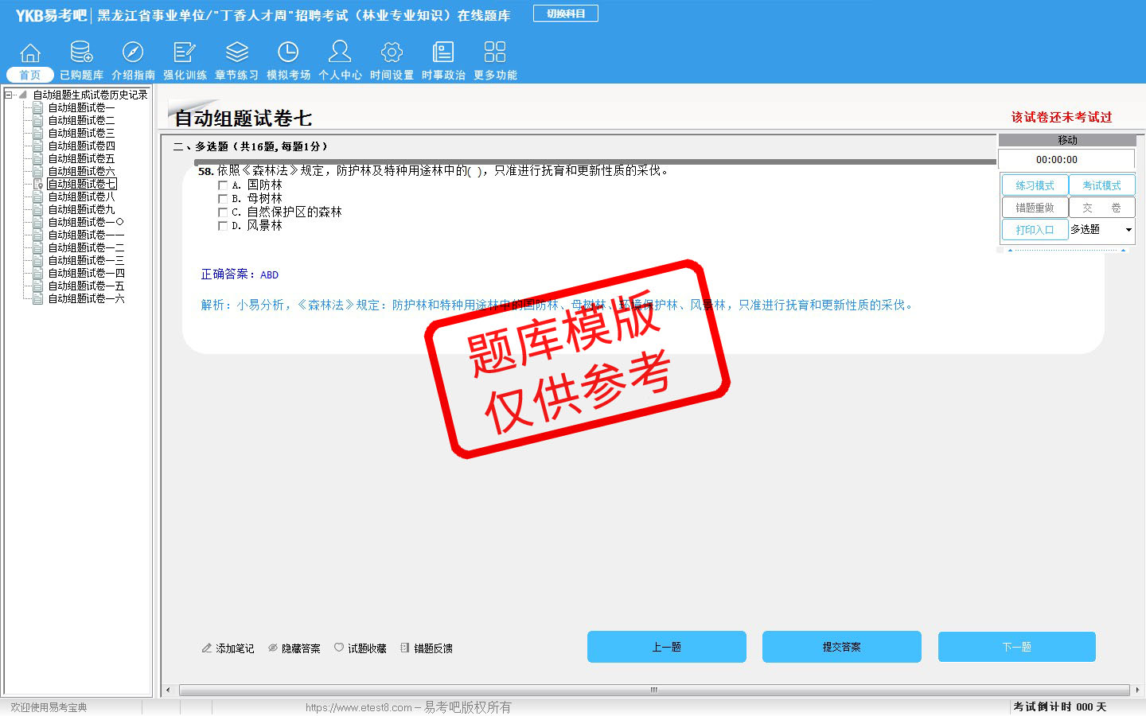
Task: Click the horizontal scrollbar right arrow
Action: pyautogui.click(x=1137, y=690)
